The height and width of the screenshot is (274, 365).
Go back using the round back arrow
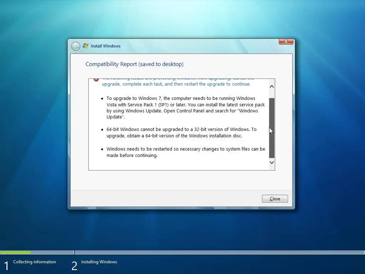76,46
